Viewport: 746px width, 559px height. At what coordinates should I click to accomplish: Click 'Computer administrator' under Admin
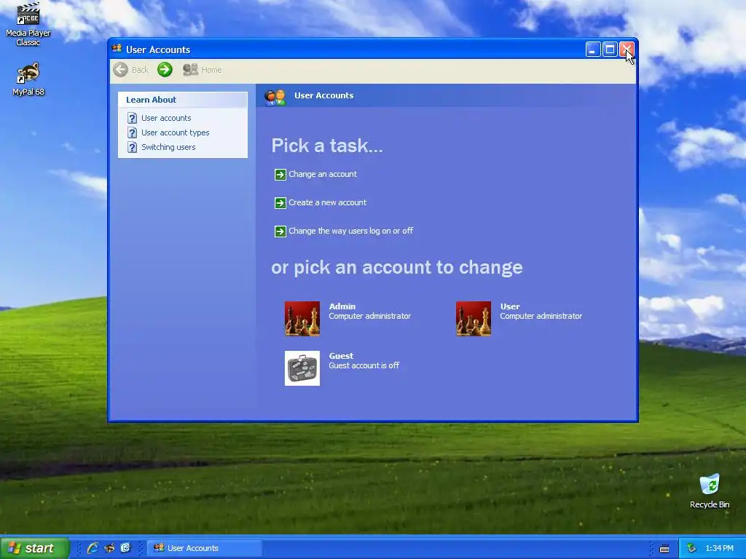click(x=369, y=316)
